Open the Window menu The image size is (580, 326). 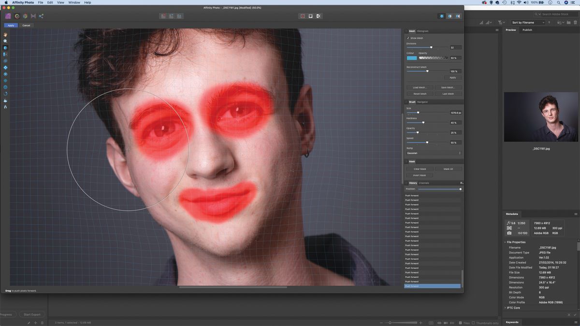(73, 2)
